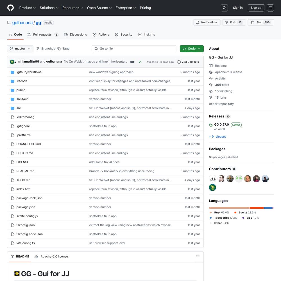Open the search magnifier icon in header
Screen dimensions: 281x281
[x=224, y=8]
